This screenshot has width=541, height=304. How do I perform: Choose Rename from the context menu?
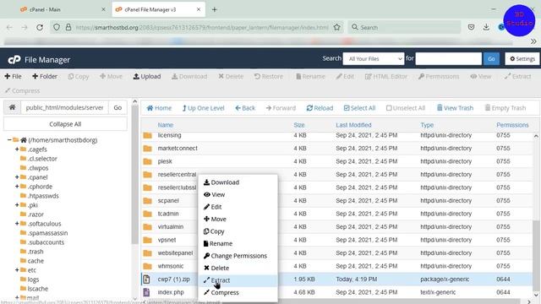click(238, 244)
